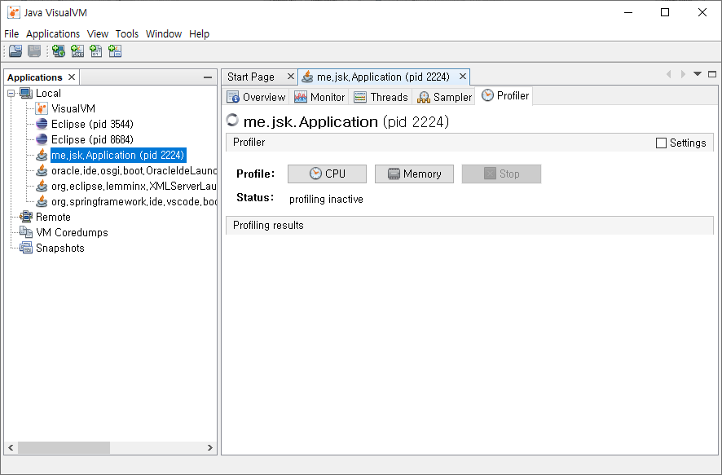This screenshot has height=475, width=722.
Task: Click the scrollbar left arrow in Applications
Action: tap(11, 447)
